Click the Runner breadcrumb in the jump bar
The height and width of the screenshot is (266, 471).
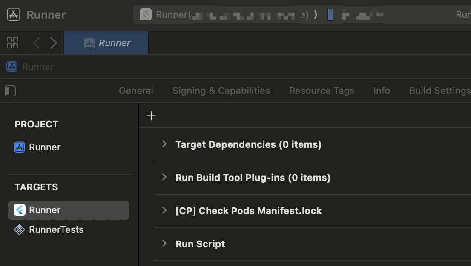click(30, 67)
